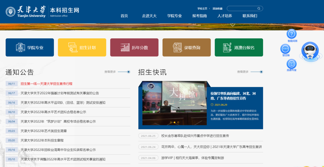The width and height of the screenshot is (324, 167).
Task: Click the 05/20 date tag
Action: pyautogui.click(x=11, y=140)
